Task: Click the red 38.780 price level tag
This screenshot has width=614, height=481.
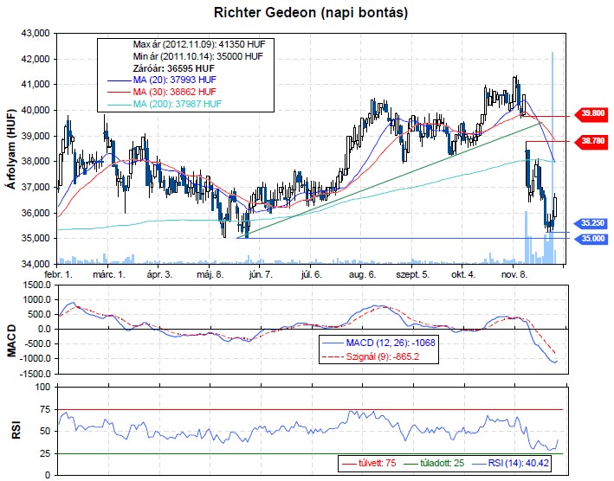Action: pos(591,141)
